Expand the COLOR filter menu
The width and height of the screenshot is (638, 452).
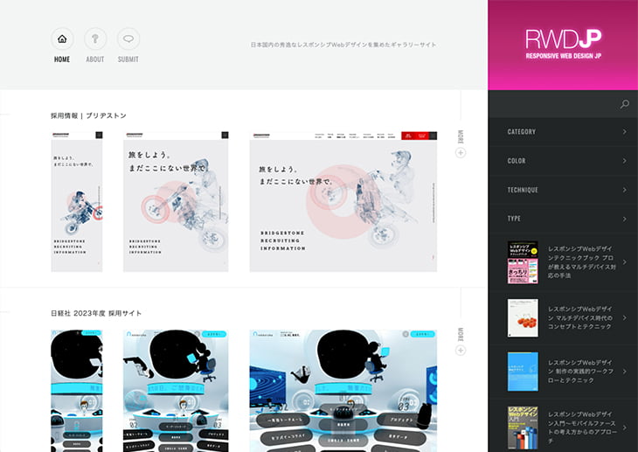coord(563,161)
